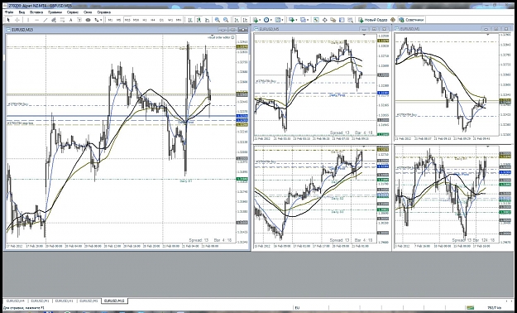Open the templates dropdown

279,20
